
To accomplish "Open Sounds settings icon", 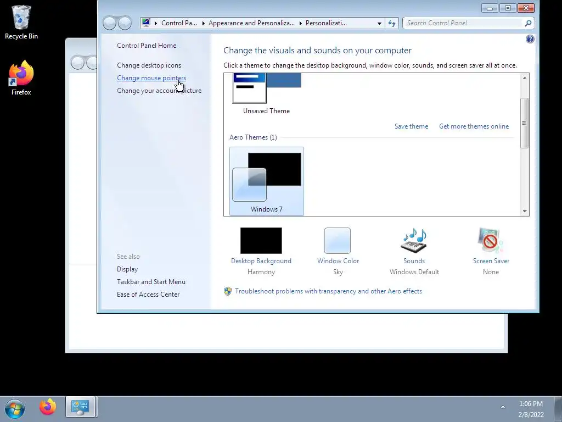I will pos(414,241).
